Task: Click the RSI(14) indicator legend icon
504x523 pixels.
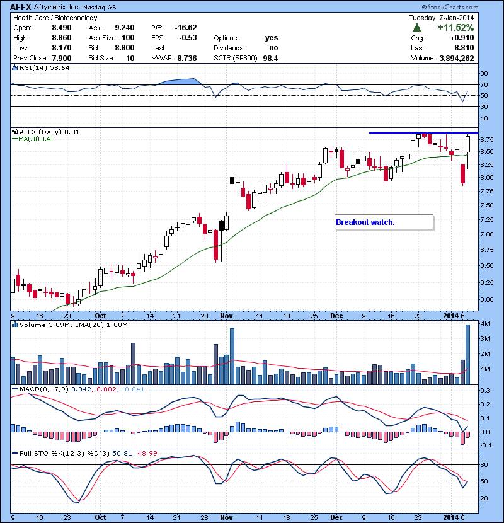Action: (14, 67)
